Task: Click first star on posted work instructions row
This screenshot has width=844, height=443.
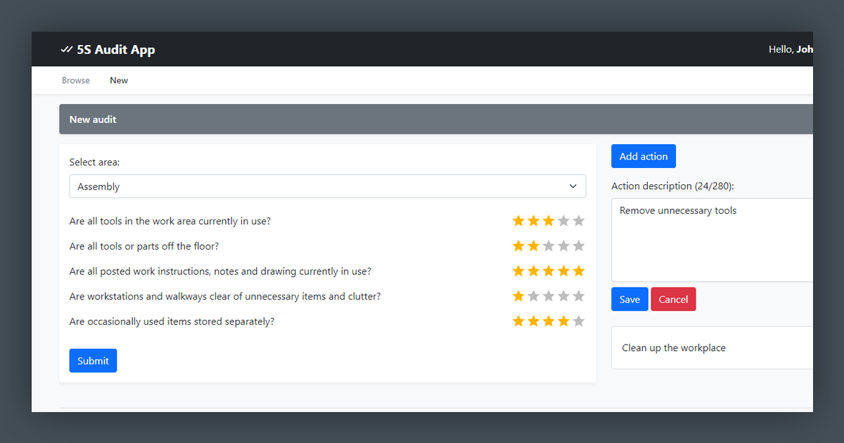Action: point(518,271)
